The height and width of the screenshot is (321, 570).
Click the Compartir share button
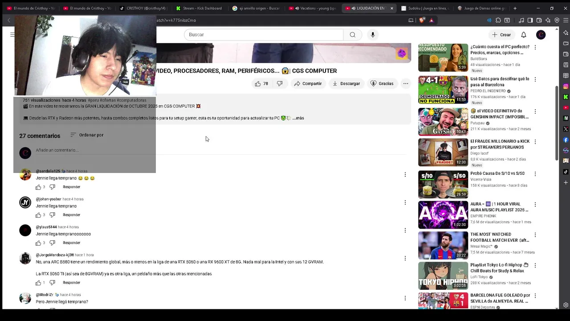307,83
